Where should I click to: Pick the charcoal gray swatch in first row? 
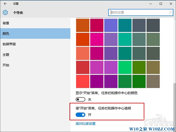(x=153, y=25)
